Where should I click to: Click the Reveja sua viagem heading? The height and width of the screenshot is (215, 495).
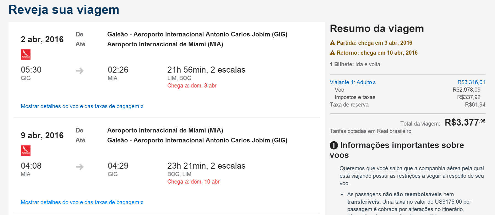click(x=64, y=10)
